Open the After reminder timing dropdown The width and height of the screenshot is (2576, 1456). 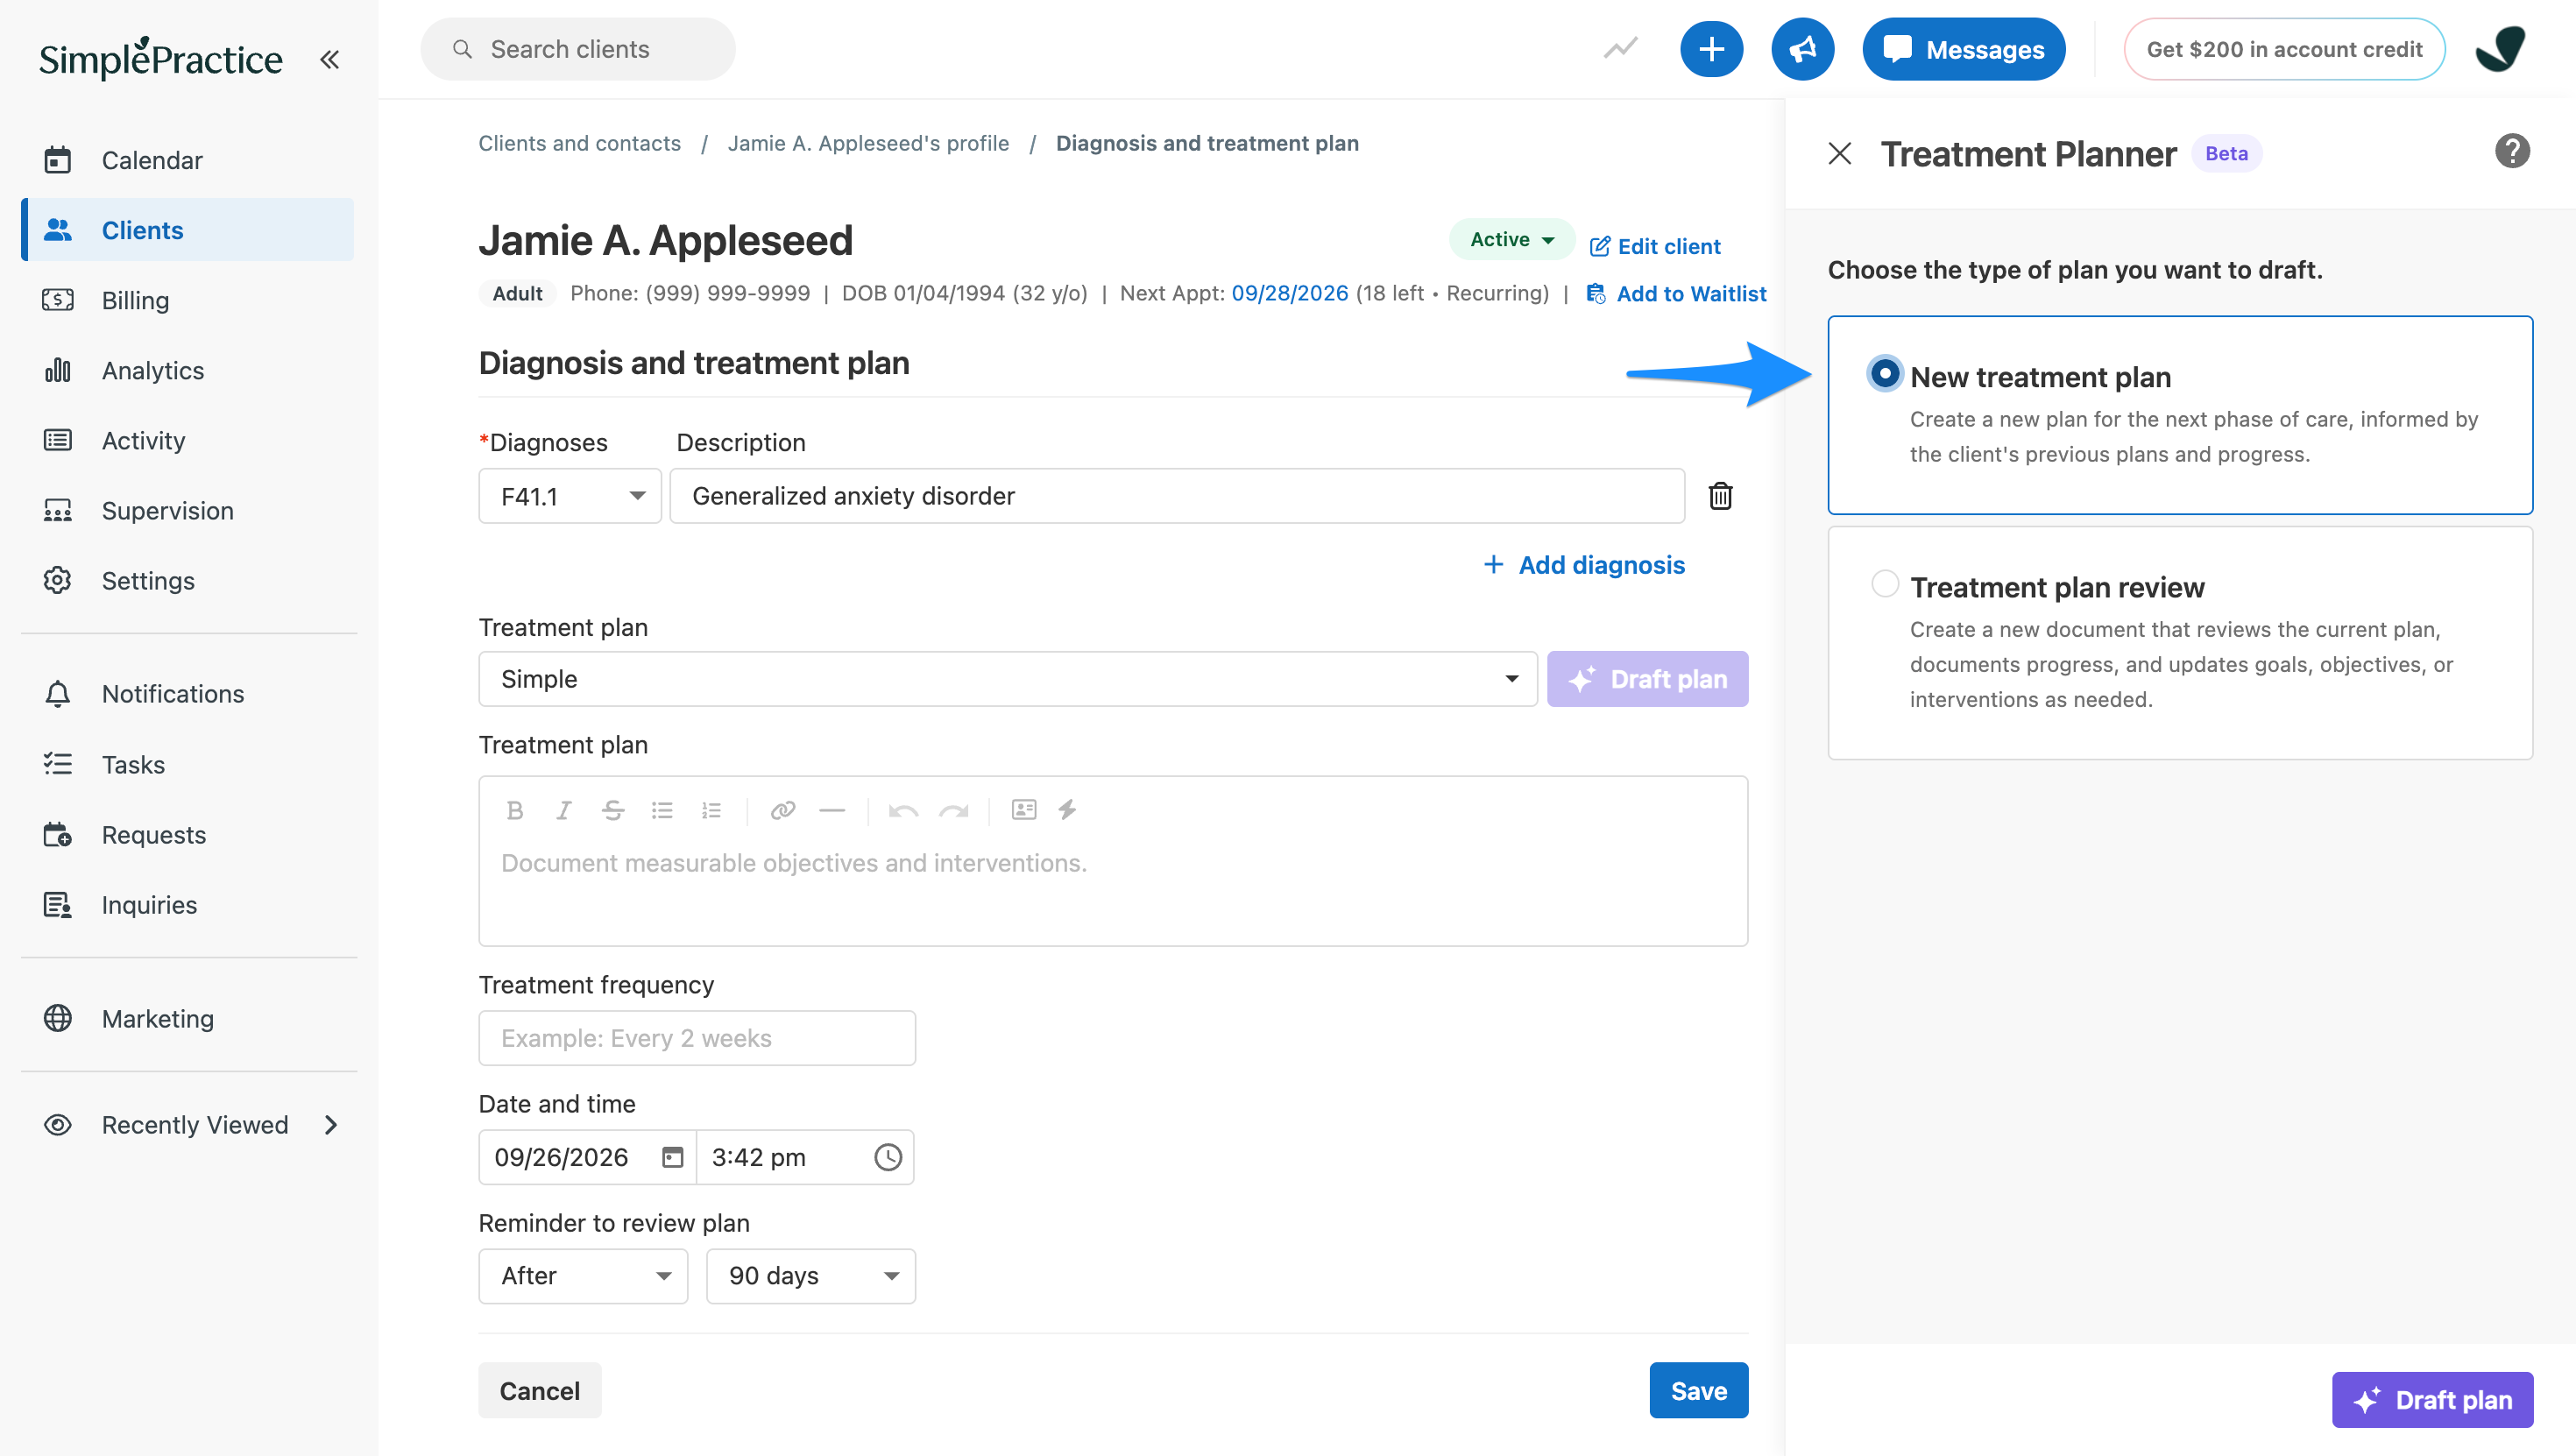[x=583, y=1276]
